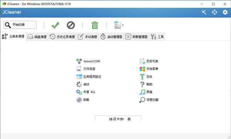Switch to the 注册表清理 tab
Screen dimensions: 231x139
(13, 36)
